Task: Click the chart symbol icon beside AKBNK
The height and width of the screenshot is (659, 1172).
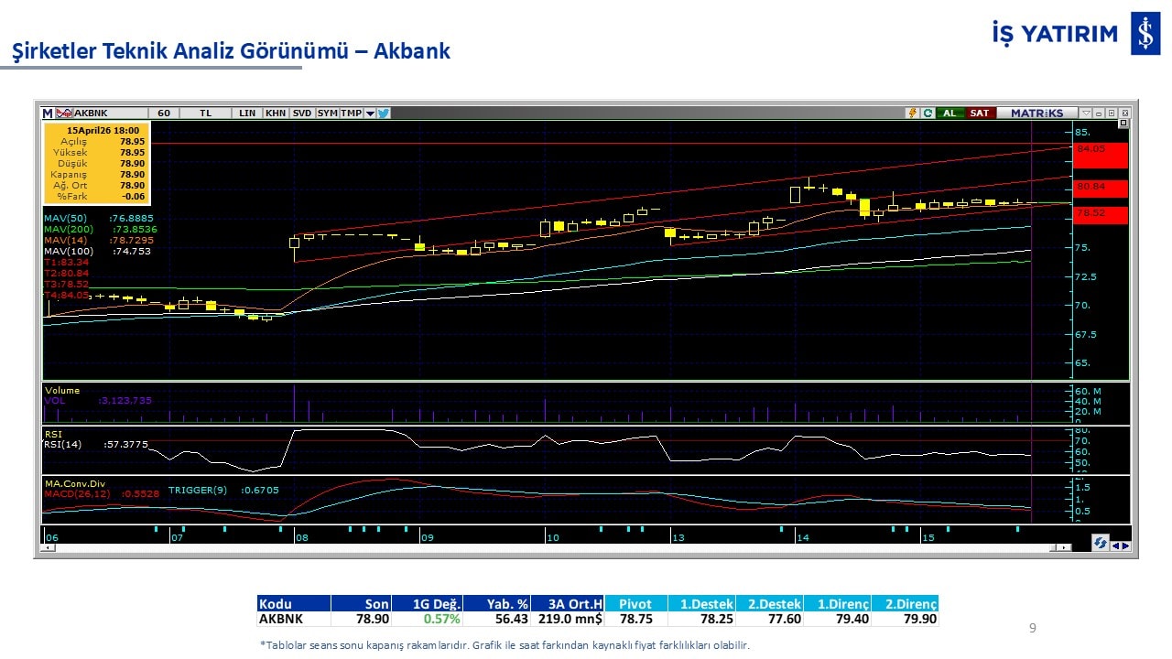Action: pyautogui.click(x=64, y=113)
